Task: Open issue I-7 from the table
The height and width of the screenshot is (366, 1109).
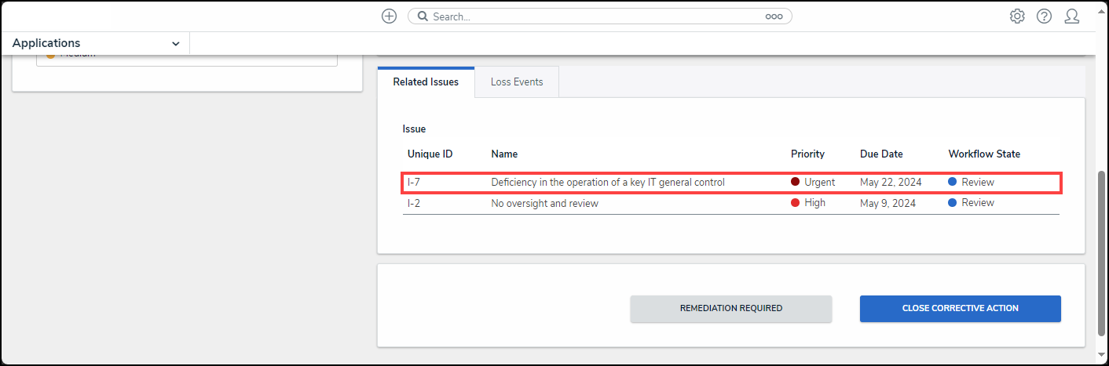Action: (x=414, y=183)
